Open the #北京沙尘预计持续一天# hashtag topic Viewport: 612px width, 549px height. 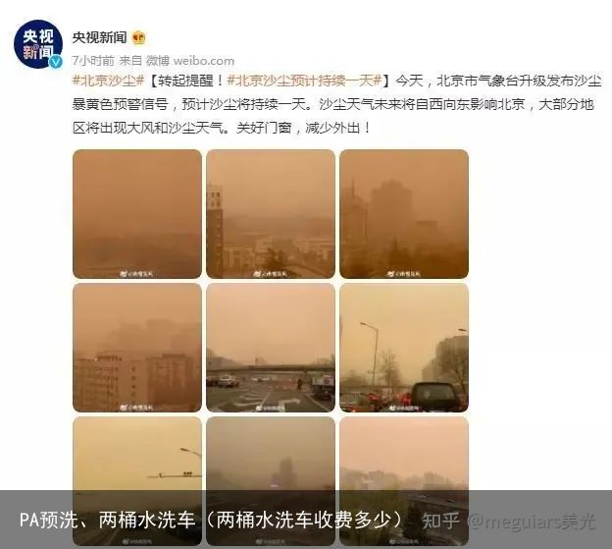coord(304,81)
